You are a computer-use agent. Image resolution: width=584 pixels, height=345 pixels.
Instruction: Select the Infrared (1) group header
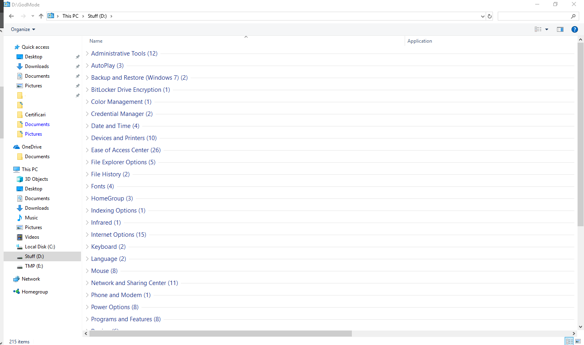(106, 223)
